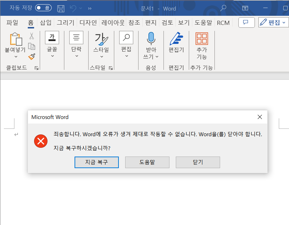The image size is (289, 225).
Task: Select the Format Painter brush icon
Action: point(32,57)
